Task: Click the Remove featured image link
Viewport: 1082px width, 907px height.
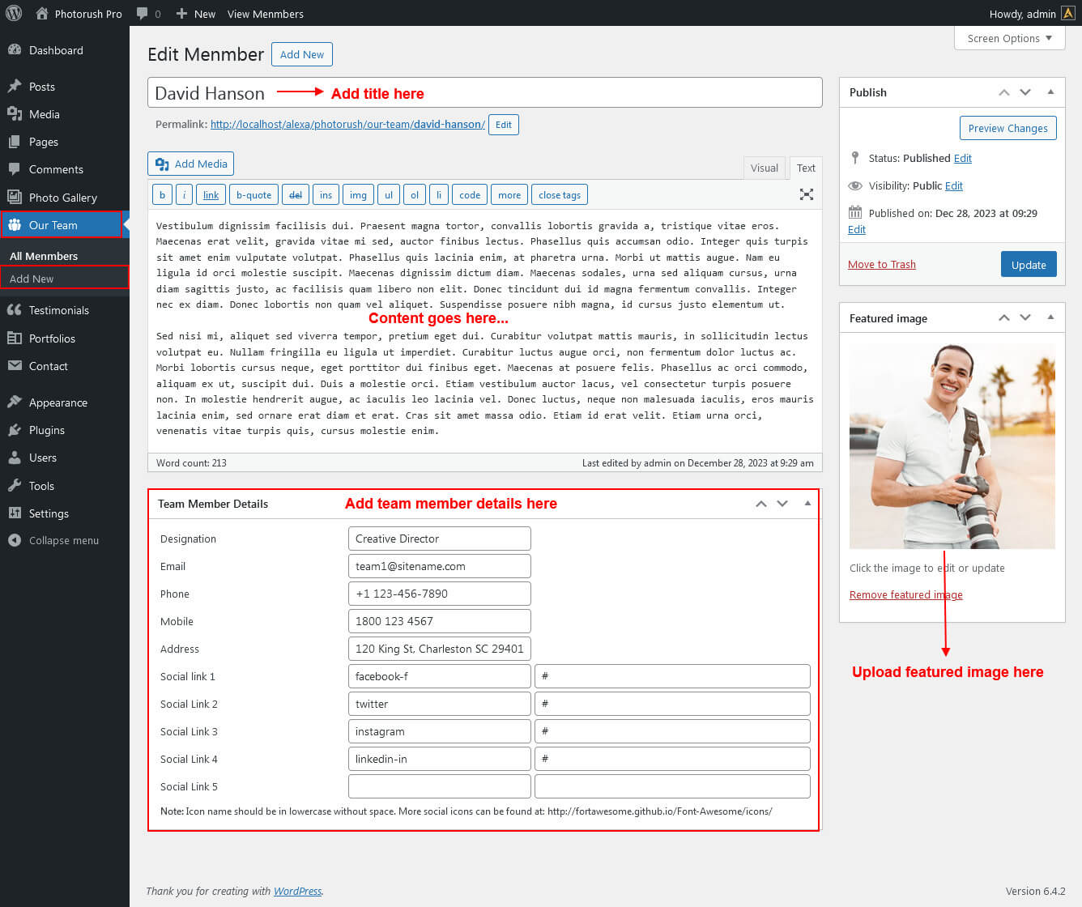Action: (x=906, y=594)
